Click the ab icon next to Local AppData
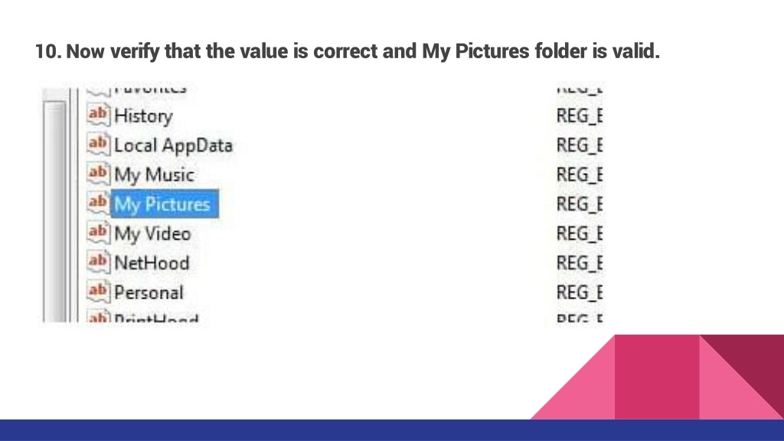The image size is (784, 441). point(99,145)
